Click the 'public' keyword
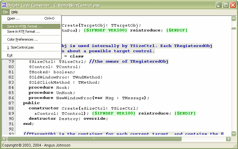 (x=31, y=103)
